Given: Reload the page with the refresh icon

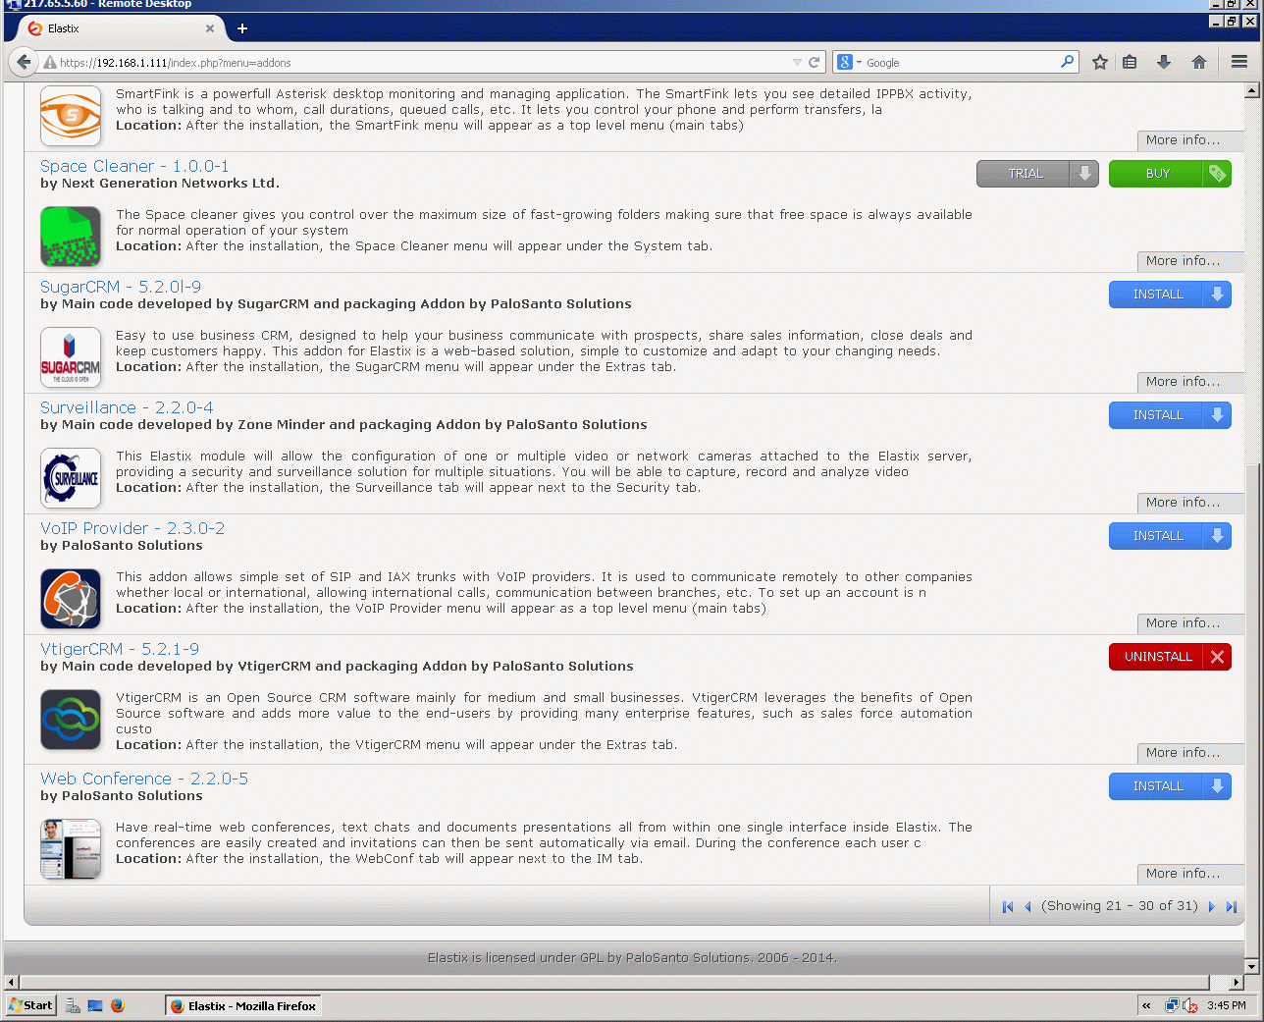Looking at the screenshot, I should pos(814,62).
